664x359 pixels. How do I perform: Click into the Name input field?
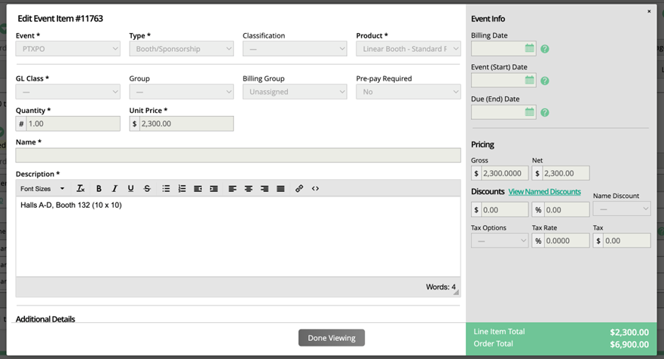tap(238, 155)
